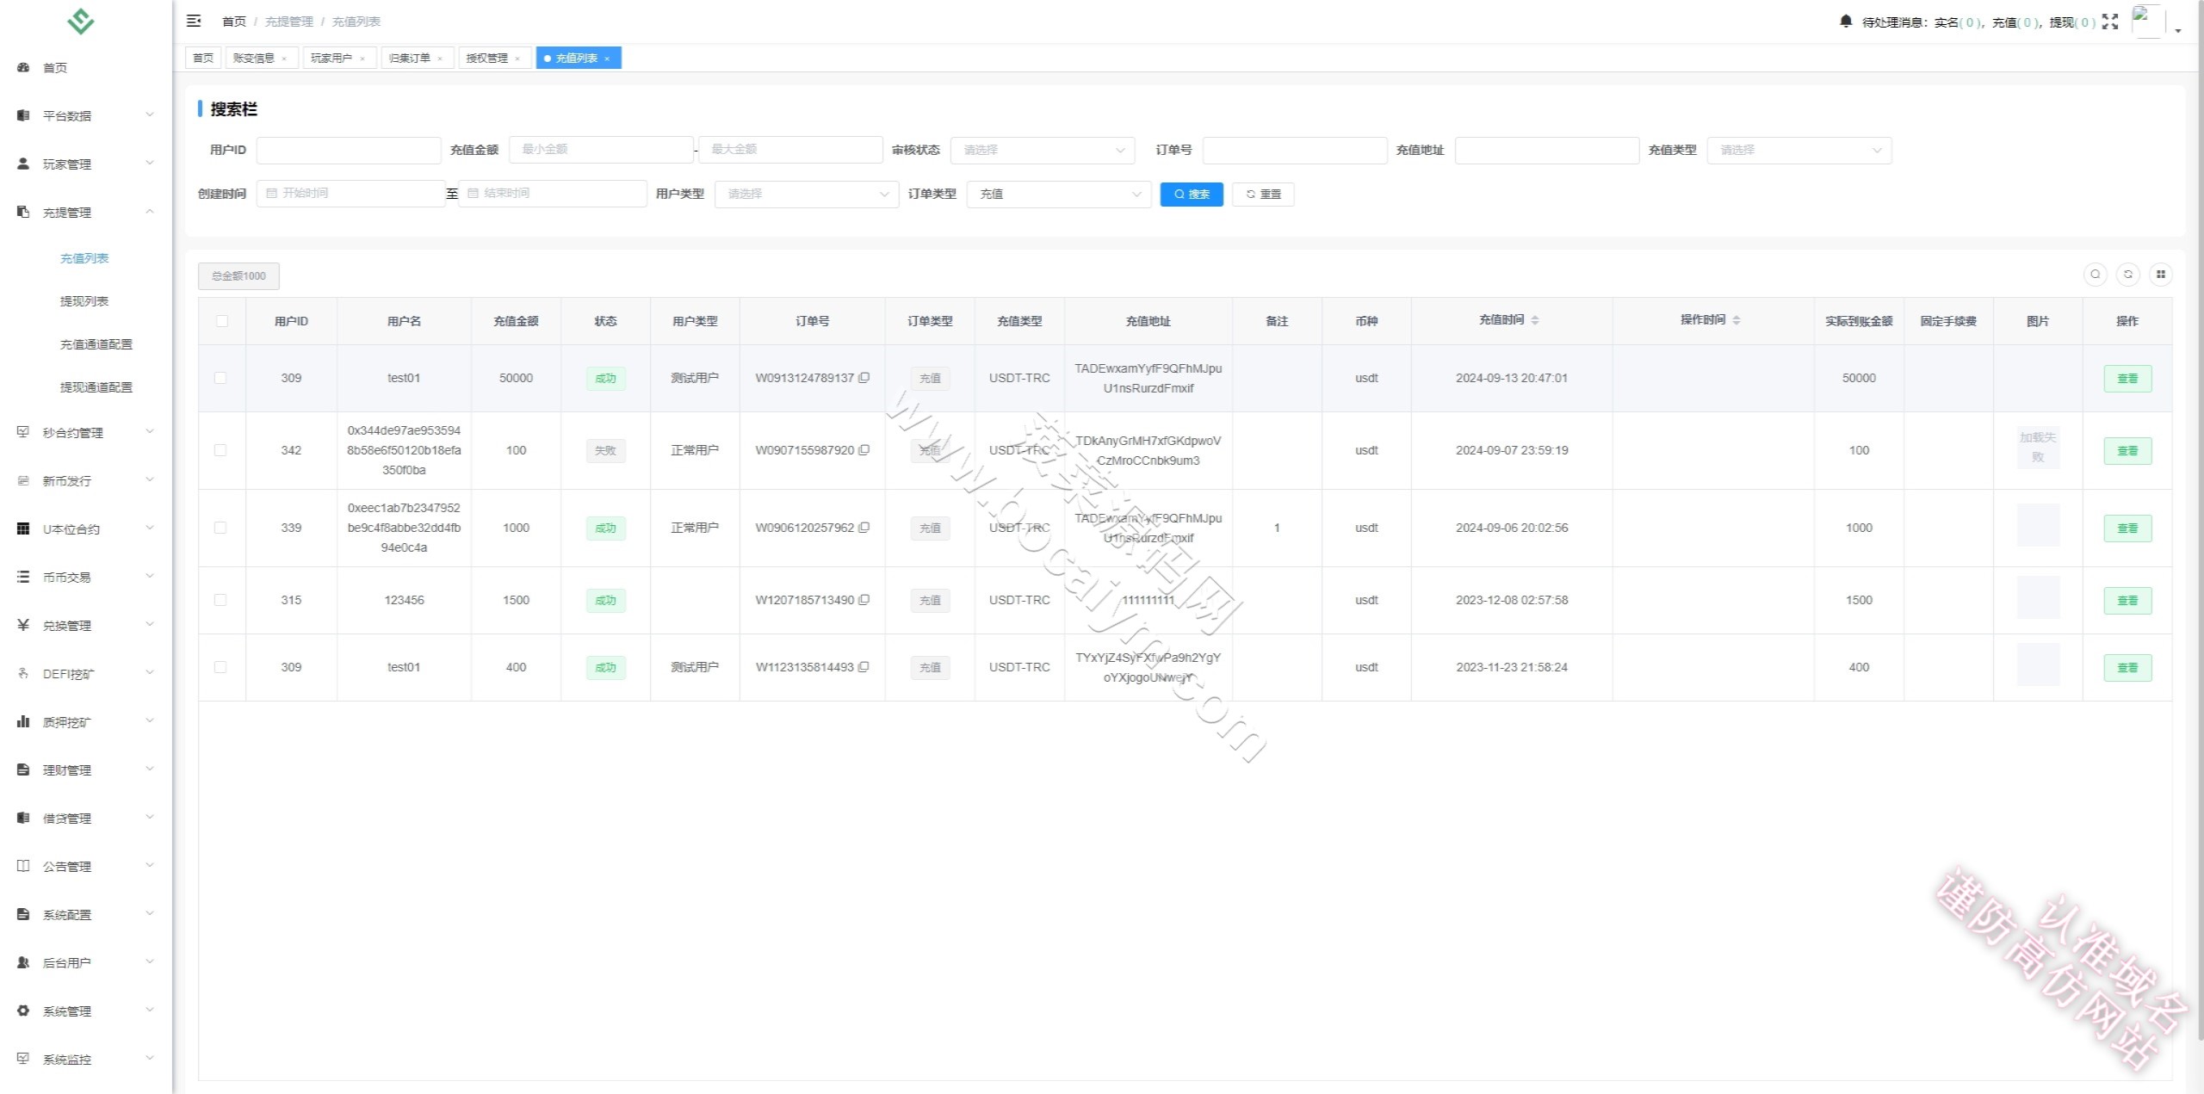Expand 币币交易 sidebar menu

tap(86, 578)
